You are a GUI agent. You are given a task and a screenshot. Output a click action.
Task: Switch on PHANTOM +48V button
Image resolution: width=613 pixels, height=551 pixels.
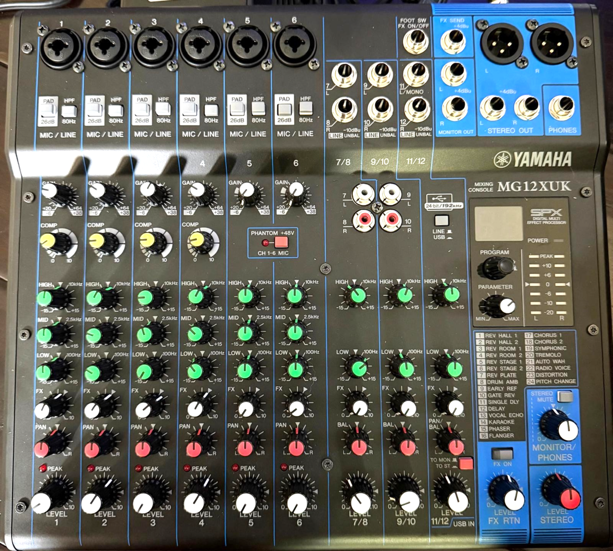coord(281,242)
